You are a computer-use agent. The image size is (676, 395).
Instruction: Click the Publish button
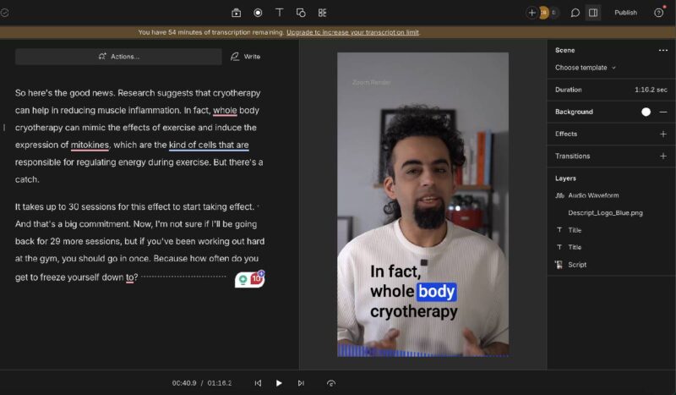click(625, 13)
